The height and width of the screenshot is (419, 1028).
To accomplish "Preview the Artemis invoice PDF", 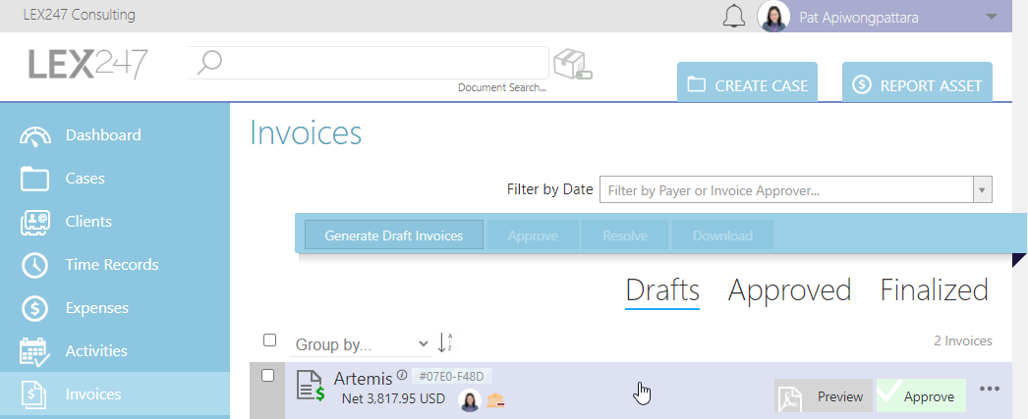I will point(824,396).
